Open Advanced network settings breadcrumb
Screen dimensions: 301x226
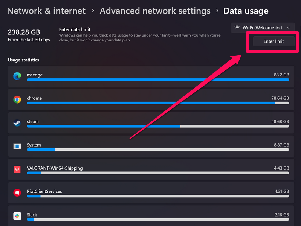[155, 11]
